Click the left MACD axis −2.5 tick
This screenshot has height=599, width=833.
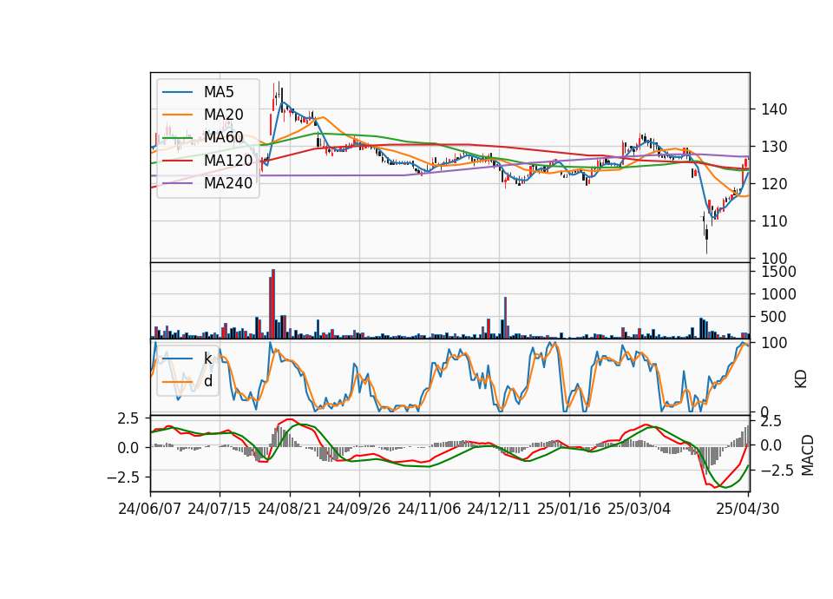pyautogui.click(x=122, y=477)
